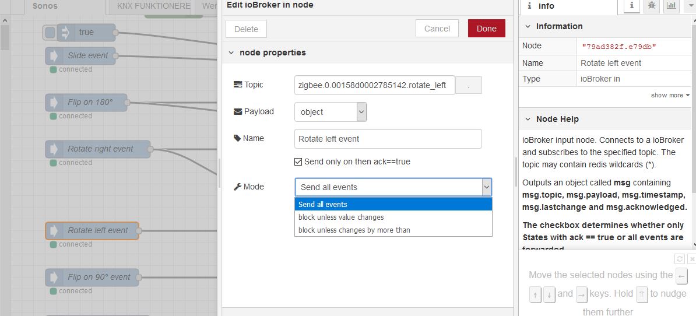
Task: Select the Rotate right event node
Action: (x=98, y=149)
